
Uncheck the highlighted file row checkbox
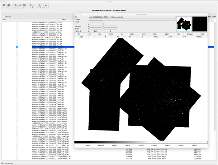pos(17,47)
